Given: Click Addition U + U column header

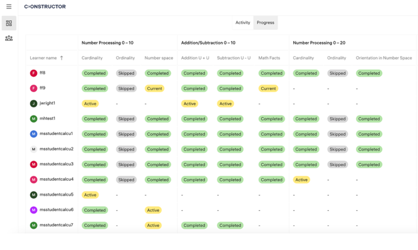Looking at the screenshot, I should pos(195,58).
